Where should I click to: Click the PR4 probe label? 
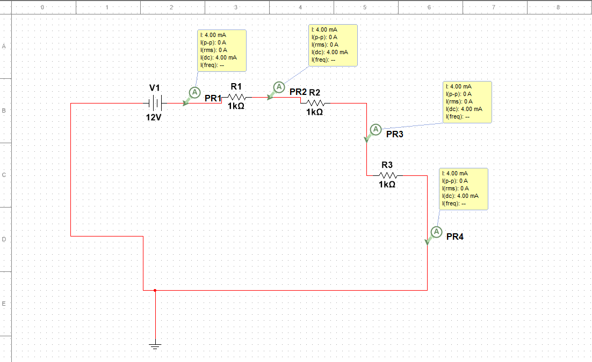coord(455,237)
